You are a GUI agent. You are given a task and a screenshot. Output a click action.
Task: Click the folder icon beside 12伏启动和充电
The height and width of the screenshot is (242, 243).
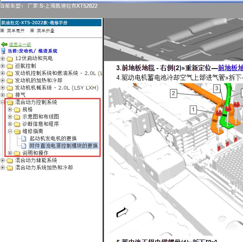[x=10, y=59]
